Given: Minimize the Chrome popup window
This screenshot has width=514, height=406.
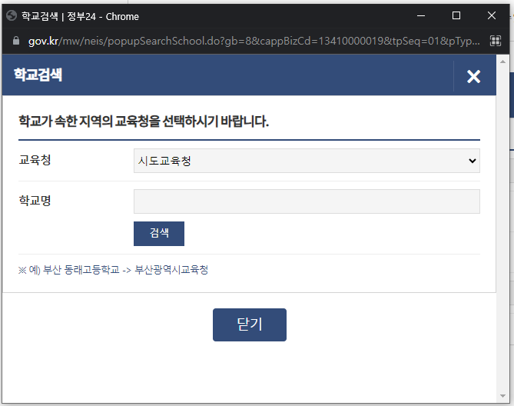Looking at the screenshot, I should click(x=421, y=15).
